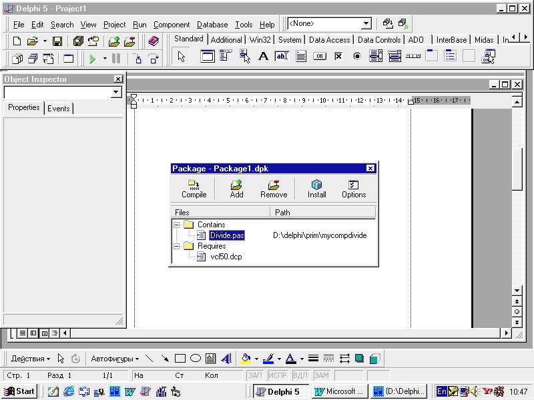Open the Component menu
Screen dimensions: 534x400
pyautogui.click(x=172, y=25)
